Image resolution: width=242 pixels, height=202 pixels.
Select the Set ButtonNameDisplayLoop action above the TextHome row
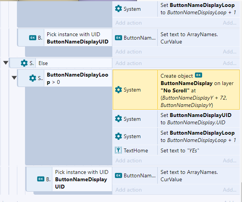point(199,137)
